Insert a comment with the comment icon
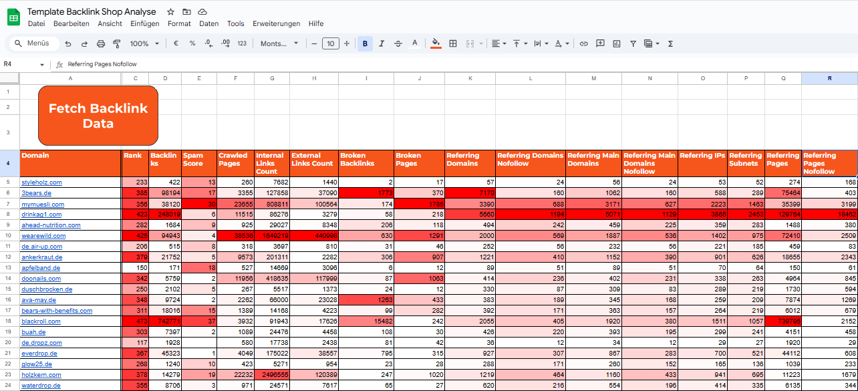The image size is (858, 391). coord(601,43)
